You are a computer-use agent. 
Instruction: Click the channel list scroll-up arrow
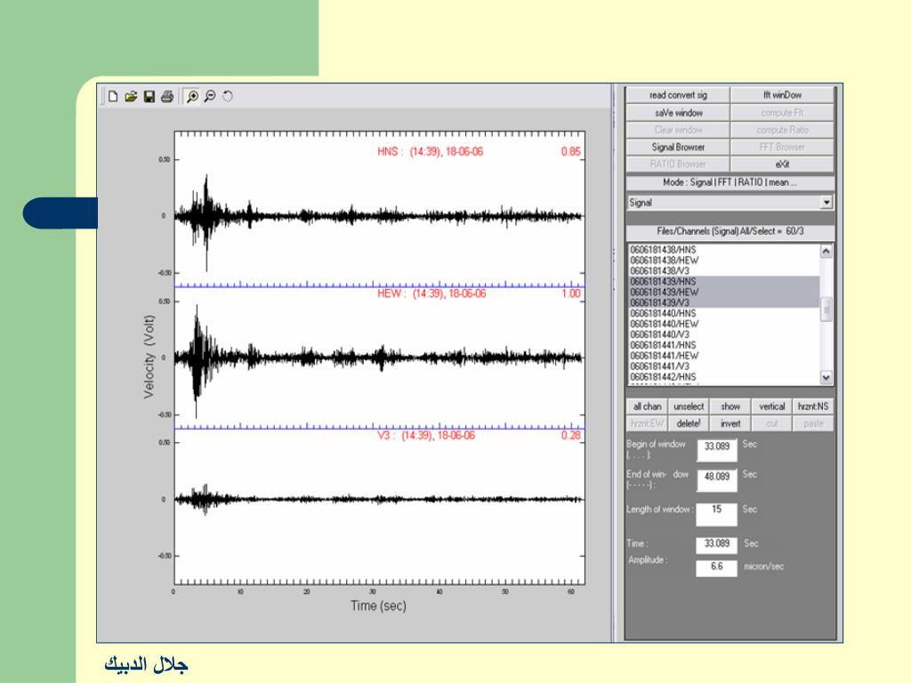[x=826, y=251]
